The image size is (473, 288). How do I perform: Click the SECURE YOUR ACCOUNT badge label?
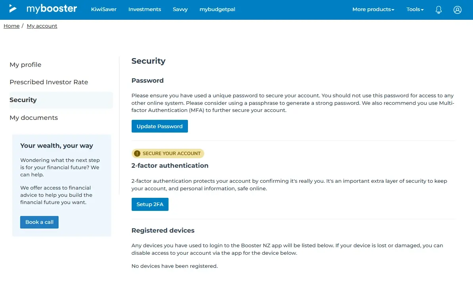click(x=172, y=153)
